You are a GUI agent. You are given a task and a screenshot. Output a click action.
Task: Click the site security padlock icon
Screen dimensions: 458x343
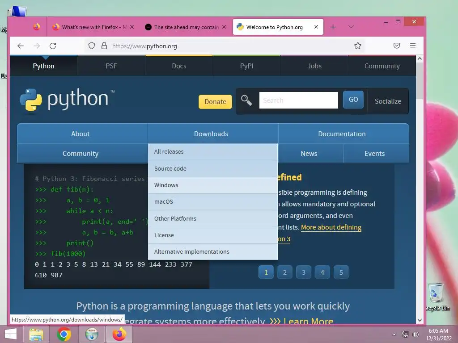(104, 46)
